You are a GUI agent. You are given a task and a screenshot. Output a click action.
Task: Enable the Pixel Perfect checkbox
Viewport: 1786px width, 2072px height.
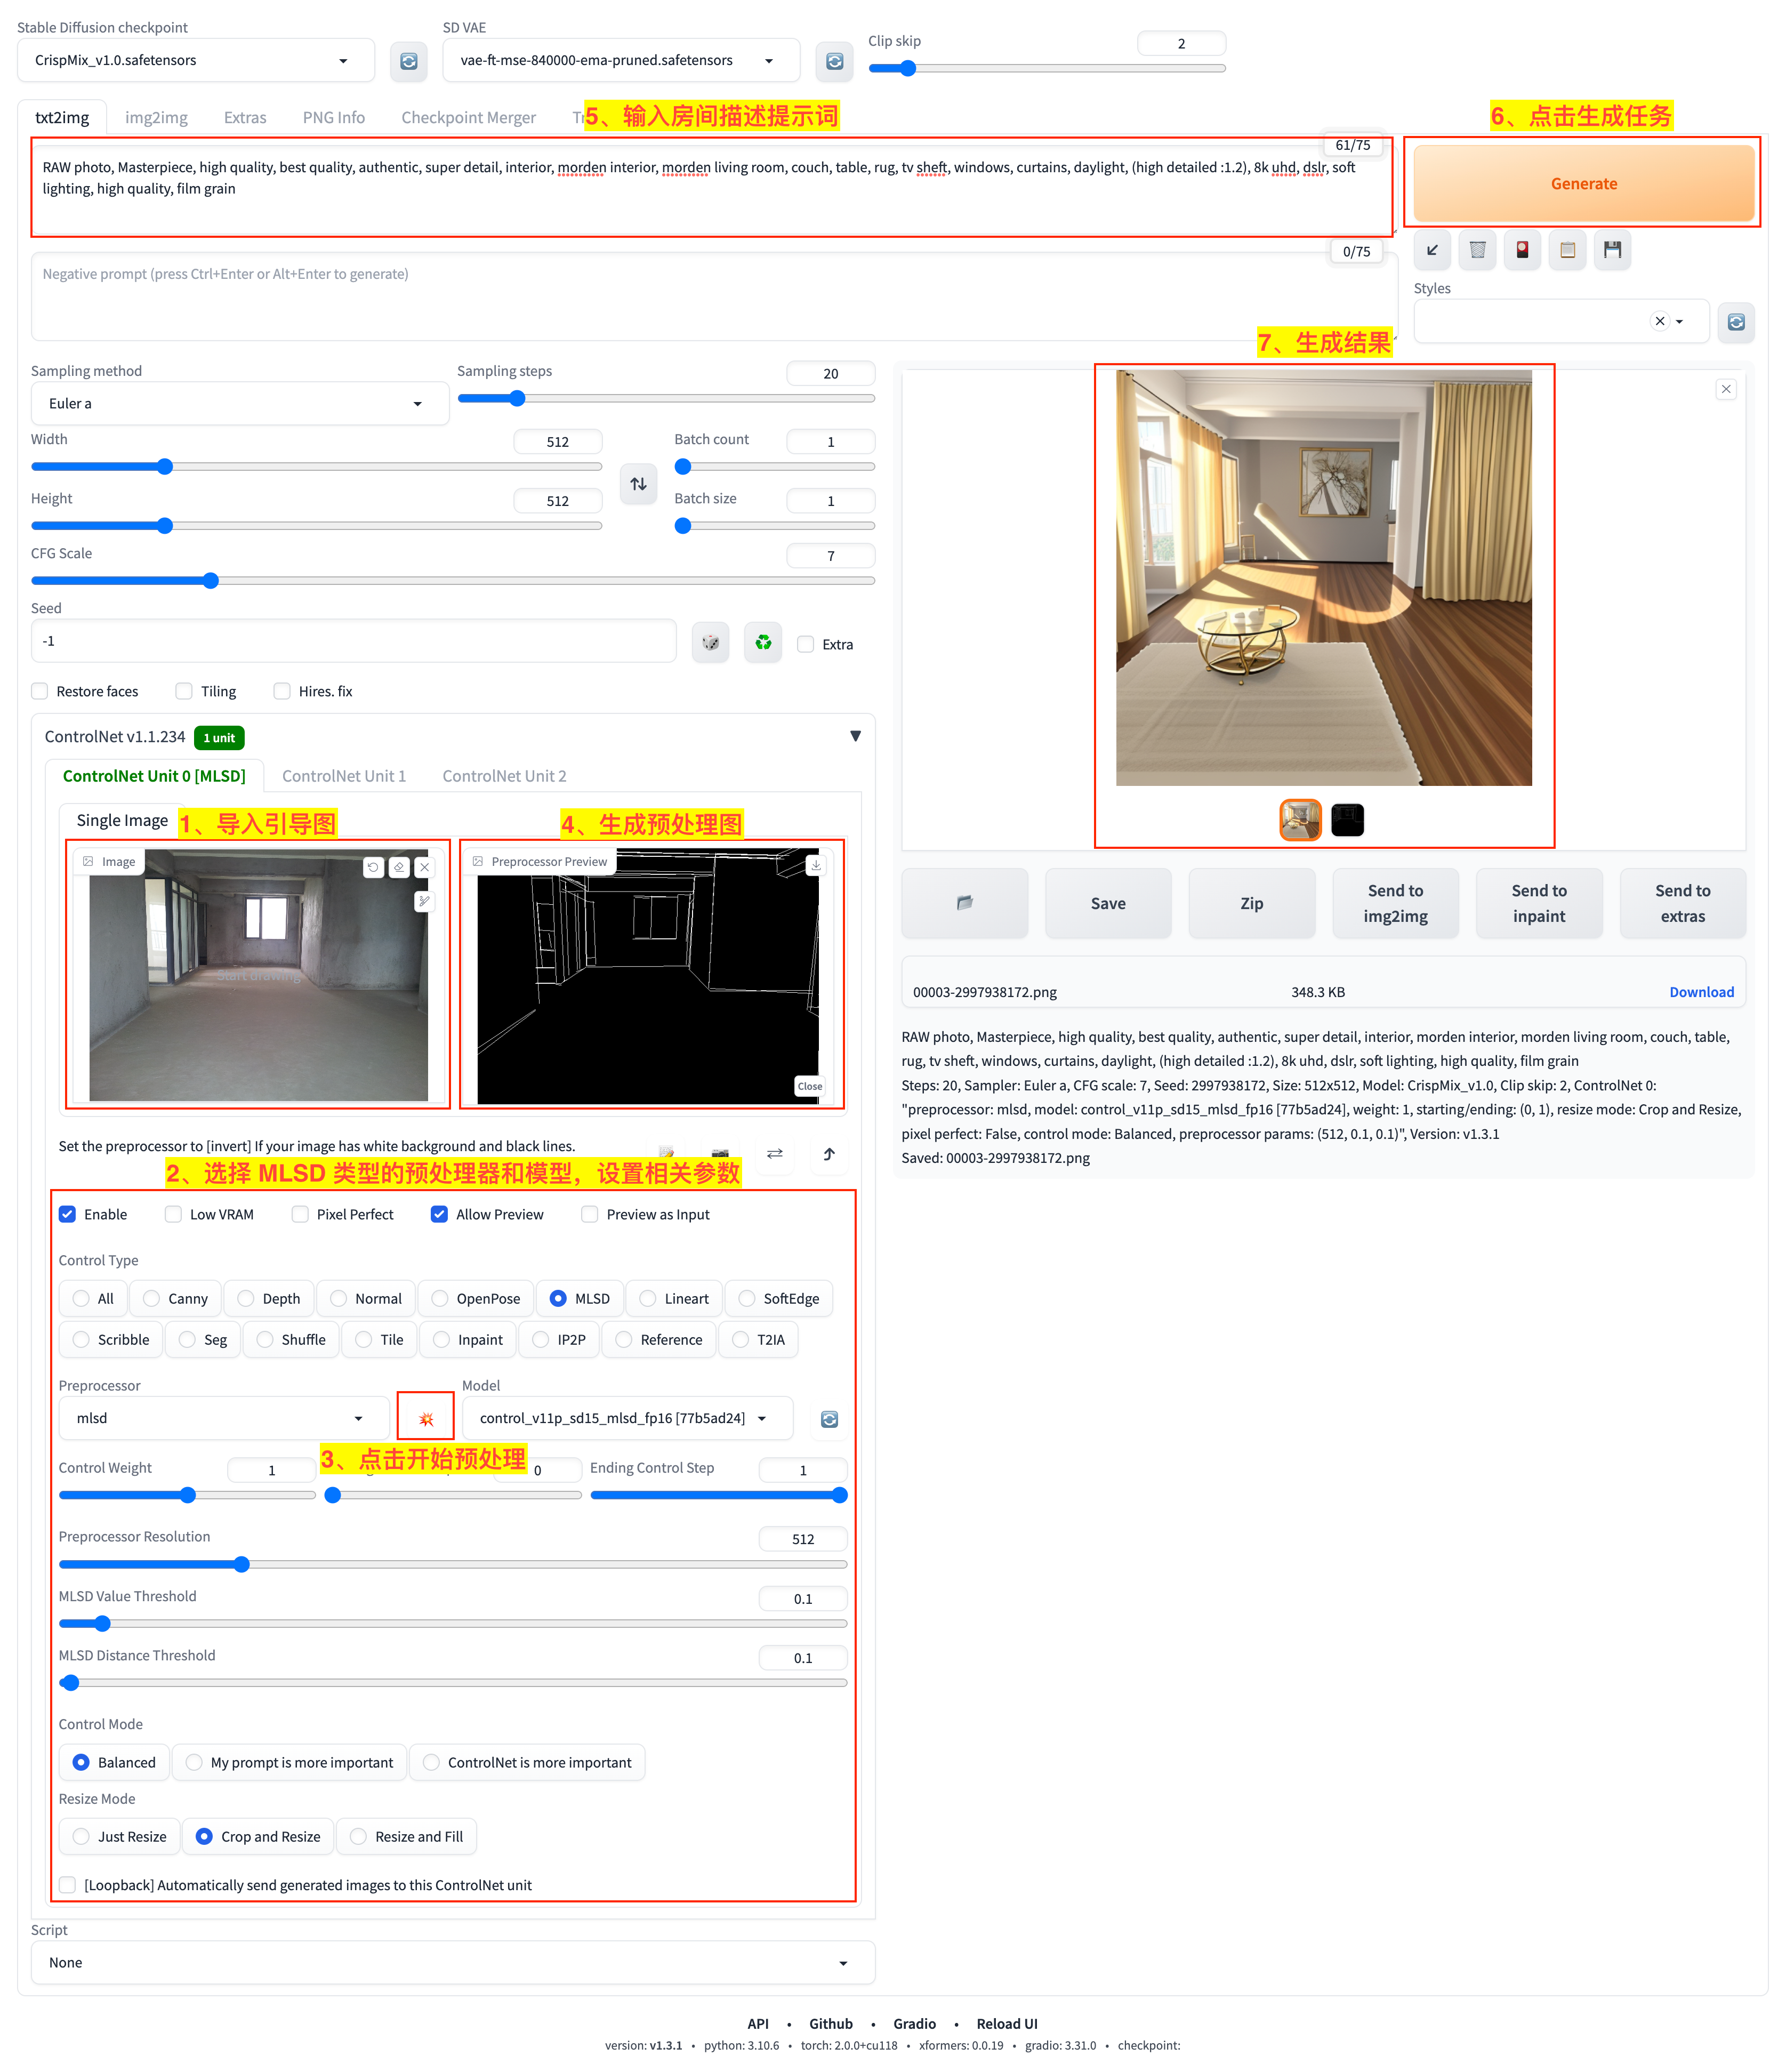[x=300, y=1214]
